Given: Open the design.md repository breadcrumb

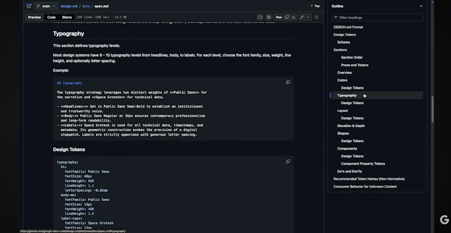Looking at the screenshot, I should click(x=69, y=6).
